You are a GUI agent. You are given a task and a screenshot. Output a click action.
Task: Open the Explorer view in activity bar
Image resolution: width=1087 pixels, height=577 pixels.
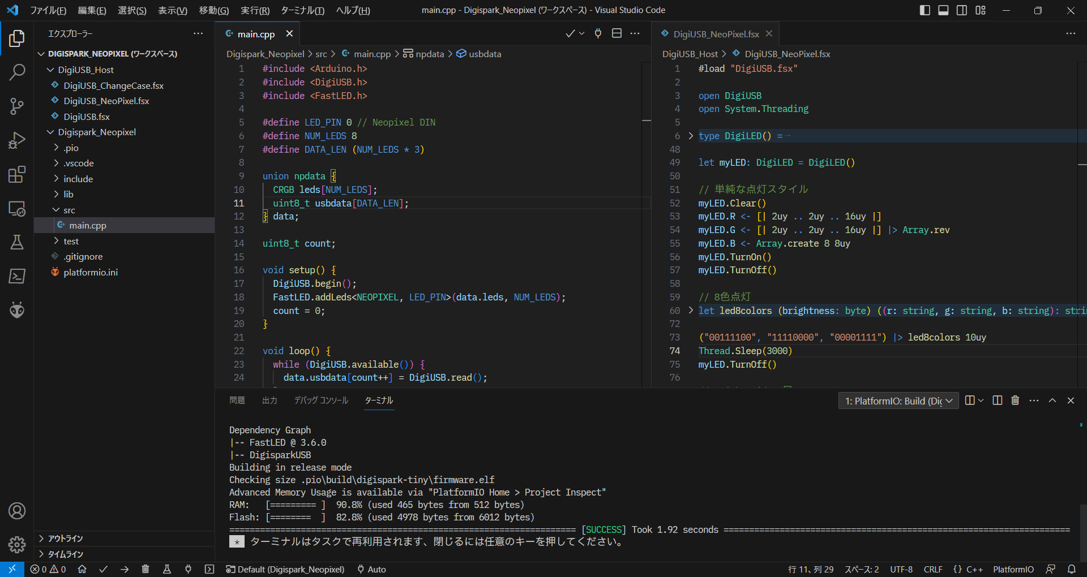(x=17, y=38)
